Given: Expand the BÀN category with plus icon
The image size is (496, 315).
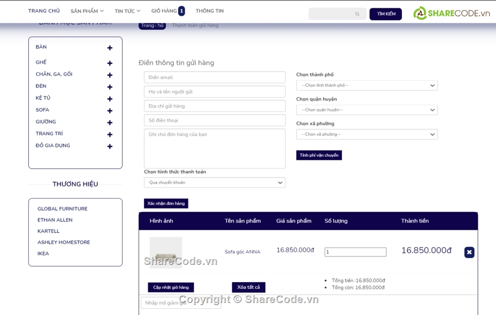Looking at the screenshot, I should (x=109, y=48).
